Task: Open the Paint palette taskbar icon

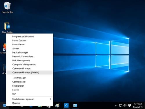Action: [57, 106]
